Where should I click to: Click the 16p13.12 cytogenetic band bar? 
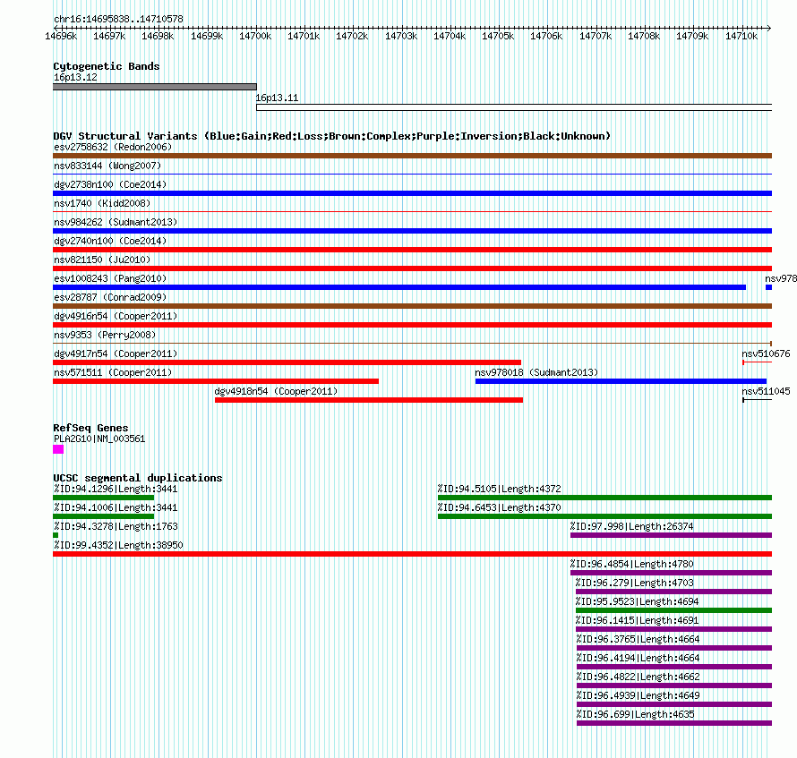pyautogui.click(x=155, y=87)
